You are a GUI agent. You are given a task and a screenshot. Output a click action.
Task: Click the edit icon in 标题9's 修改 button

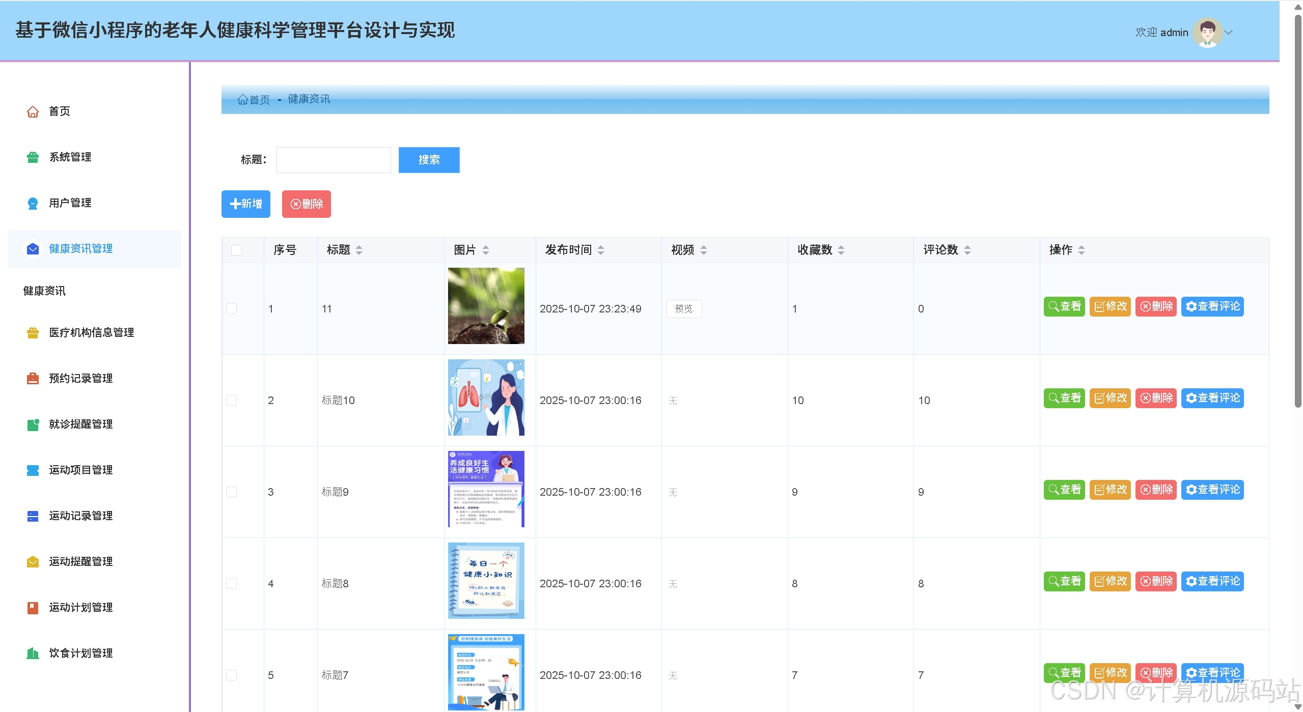tap(1099, 490)
